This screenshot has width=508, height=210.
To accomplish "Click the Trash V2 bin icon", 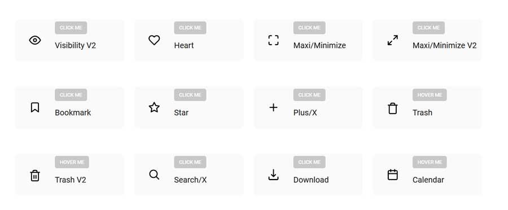I will tap(35, 175).
